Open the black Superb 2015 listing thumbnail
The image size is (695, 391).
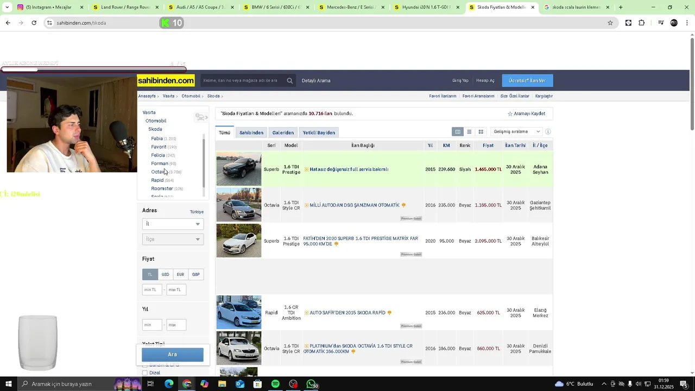tap(239, 169)
